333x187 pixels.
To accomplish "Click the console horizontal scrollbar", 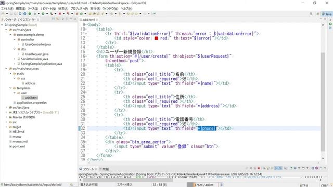I will tap(127, 180).
